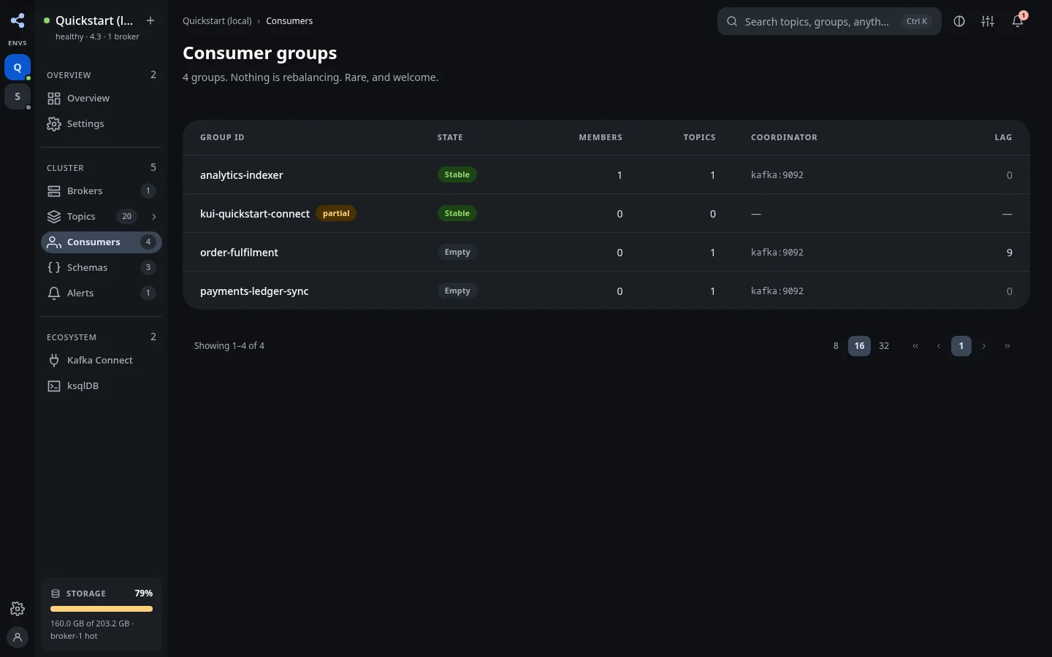Viewport: 1052px width, 657px height.
Task: Select the Consumers navigation item
Action: [102, 242]
